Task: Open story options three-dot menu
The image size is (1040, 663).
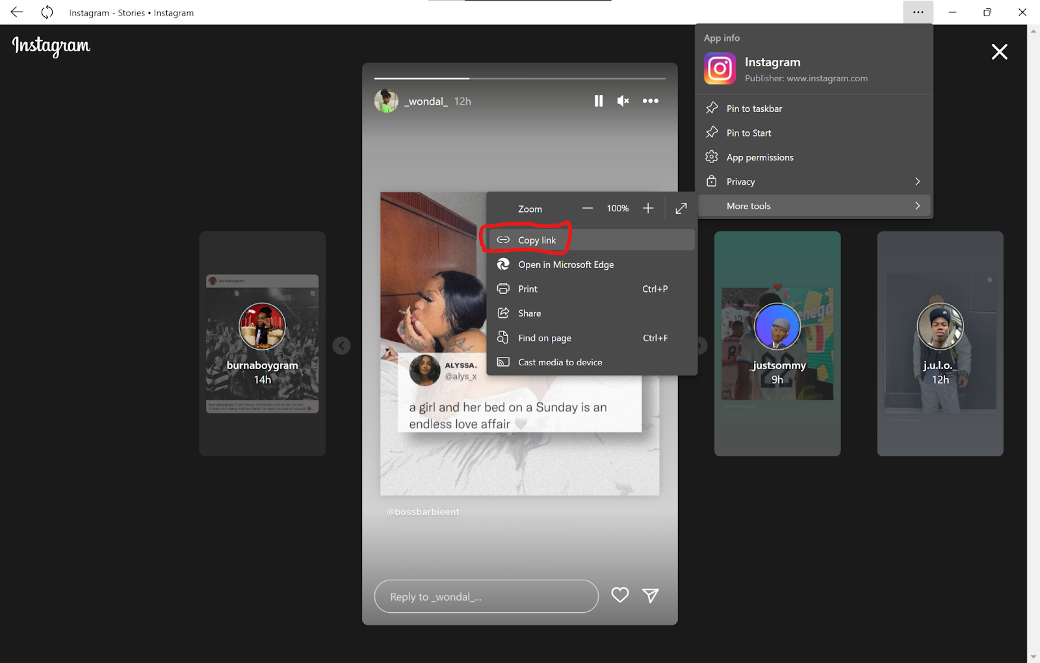Action: 651,101
